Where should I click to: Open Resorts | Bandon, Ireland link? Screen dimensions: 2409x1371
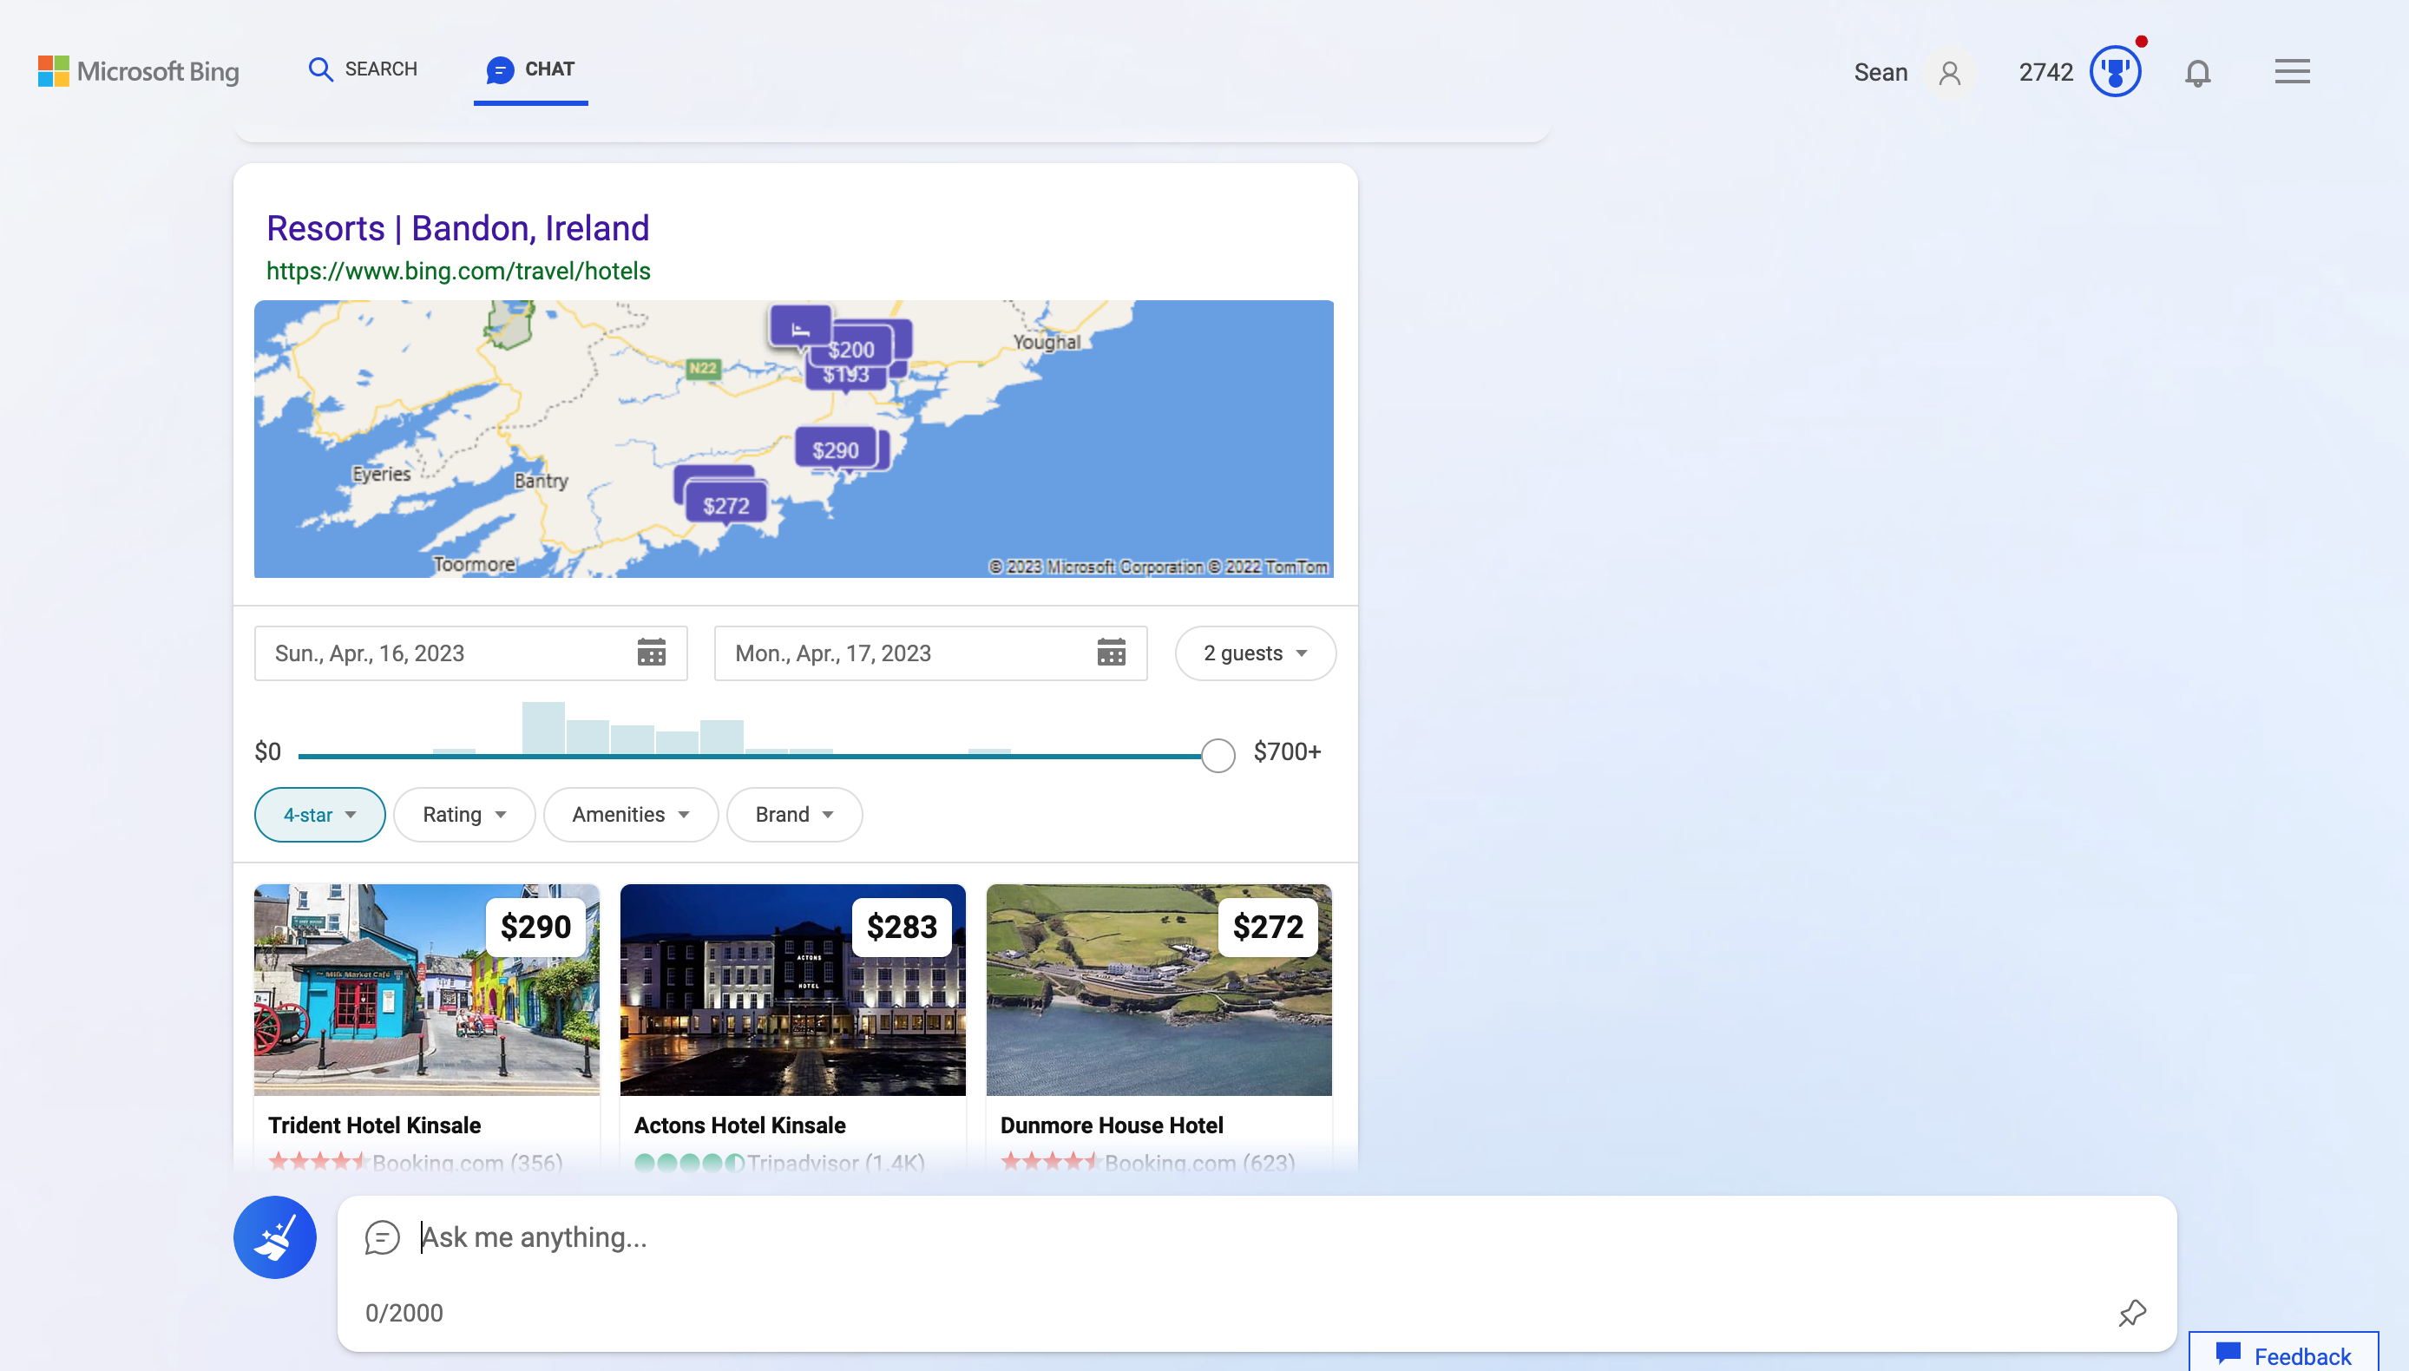pos(457,228)
